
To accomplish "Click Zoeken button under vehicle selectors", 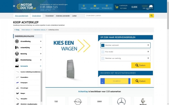I will pos(141,65).
